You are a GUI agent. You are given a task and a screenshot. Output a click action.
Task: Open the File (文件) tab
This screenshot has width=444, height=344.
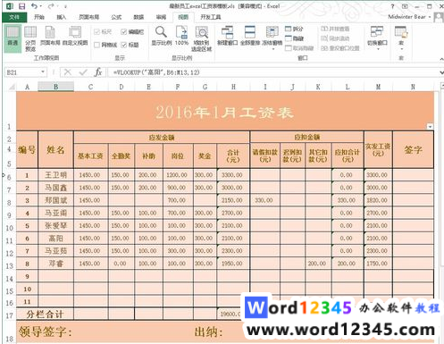click(x=14, y=17)
